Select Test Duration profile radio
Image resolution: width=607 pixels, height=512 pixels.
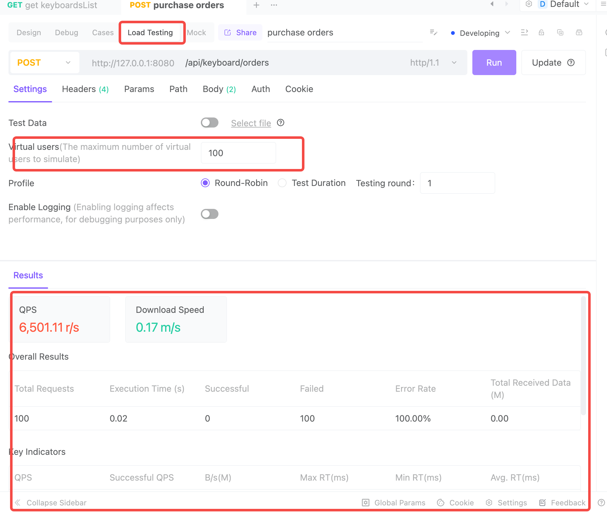coord(282,183)
